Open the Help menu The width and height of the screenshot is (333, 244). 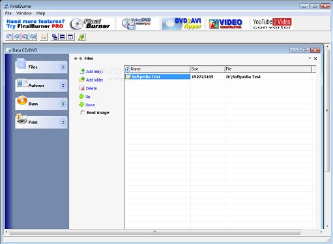pos(40,13)
